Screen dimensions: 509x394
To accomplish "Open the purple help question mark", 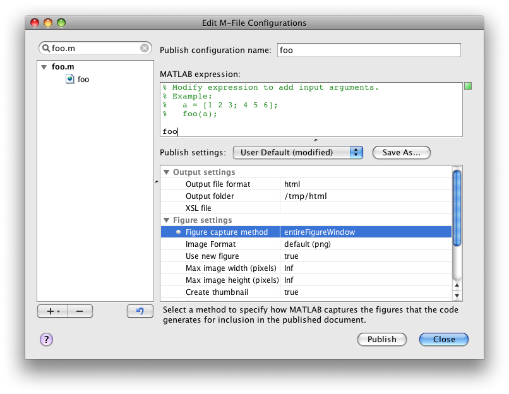I will pos(46,339).
